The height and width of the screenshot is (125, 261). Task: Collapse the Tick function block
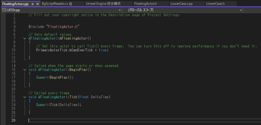tap(25, 97)
